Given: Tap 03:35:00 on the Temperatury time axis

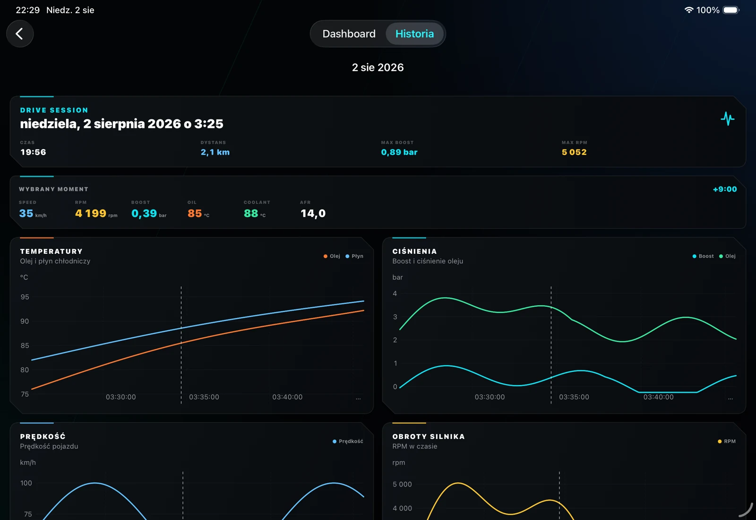Looking at the screenshot, I should (x=204, y=397).
